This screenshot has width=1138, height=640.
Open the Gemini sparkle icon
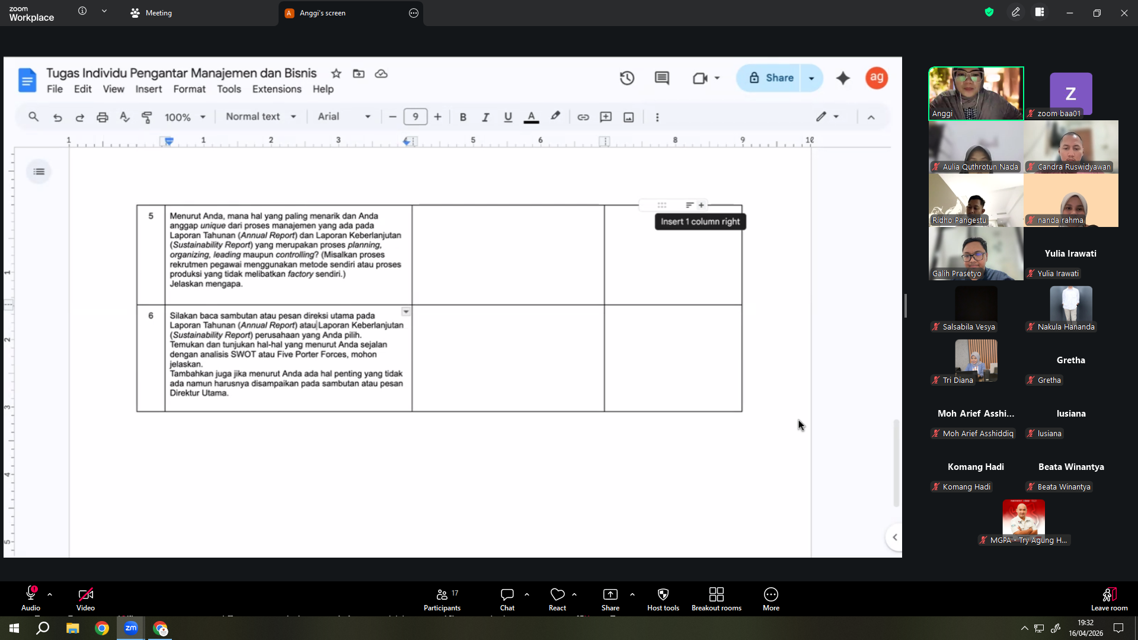(843, 78)
